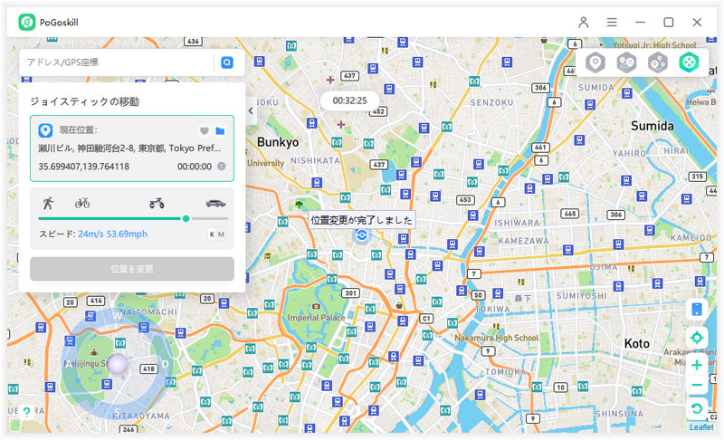
Task: Focus the address/GPS coordinate search field
Action: tap(118, 62)
